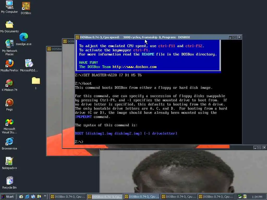The image size is (267, 200).
Task: Launch Internet Explorer from Quick Launch
Action: (27, 197)
